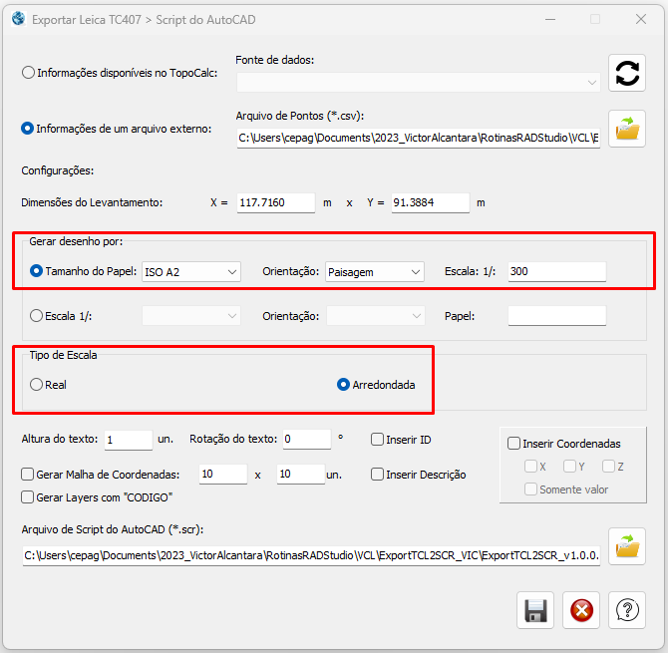The height and width of the screenshot is (653, 668).
Task: Select the 'Real' scale type
Action: [37, 384]
